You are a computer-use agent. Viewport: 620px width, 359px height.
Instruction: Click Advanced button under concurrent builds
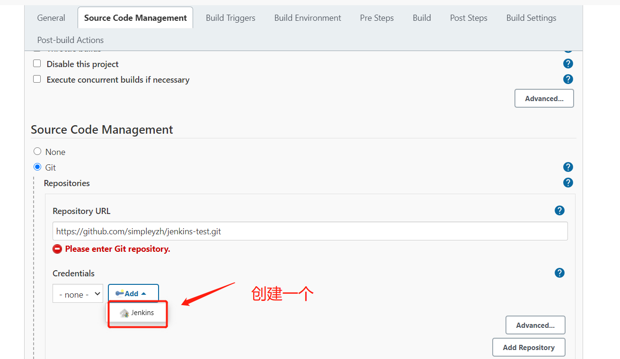point(544,98)
